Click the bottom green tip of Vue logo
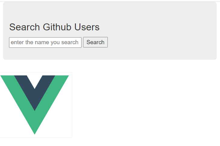The width and height of the screenshot is (220, 146). [35, 129]
